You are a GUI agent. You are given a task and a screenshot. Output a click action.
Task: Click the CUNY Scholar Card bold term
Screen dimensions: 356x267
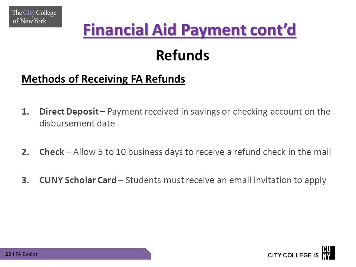[78, 180]
